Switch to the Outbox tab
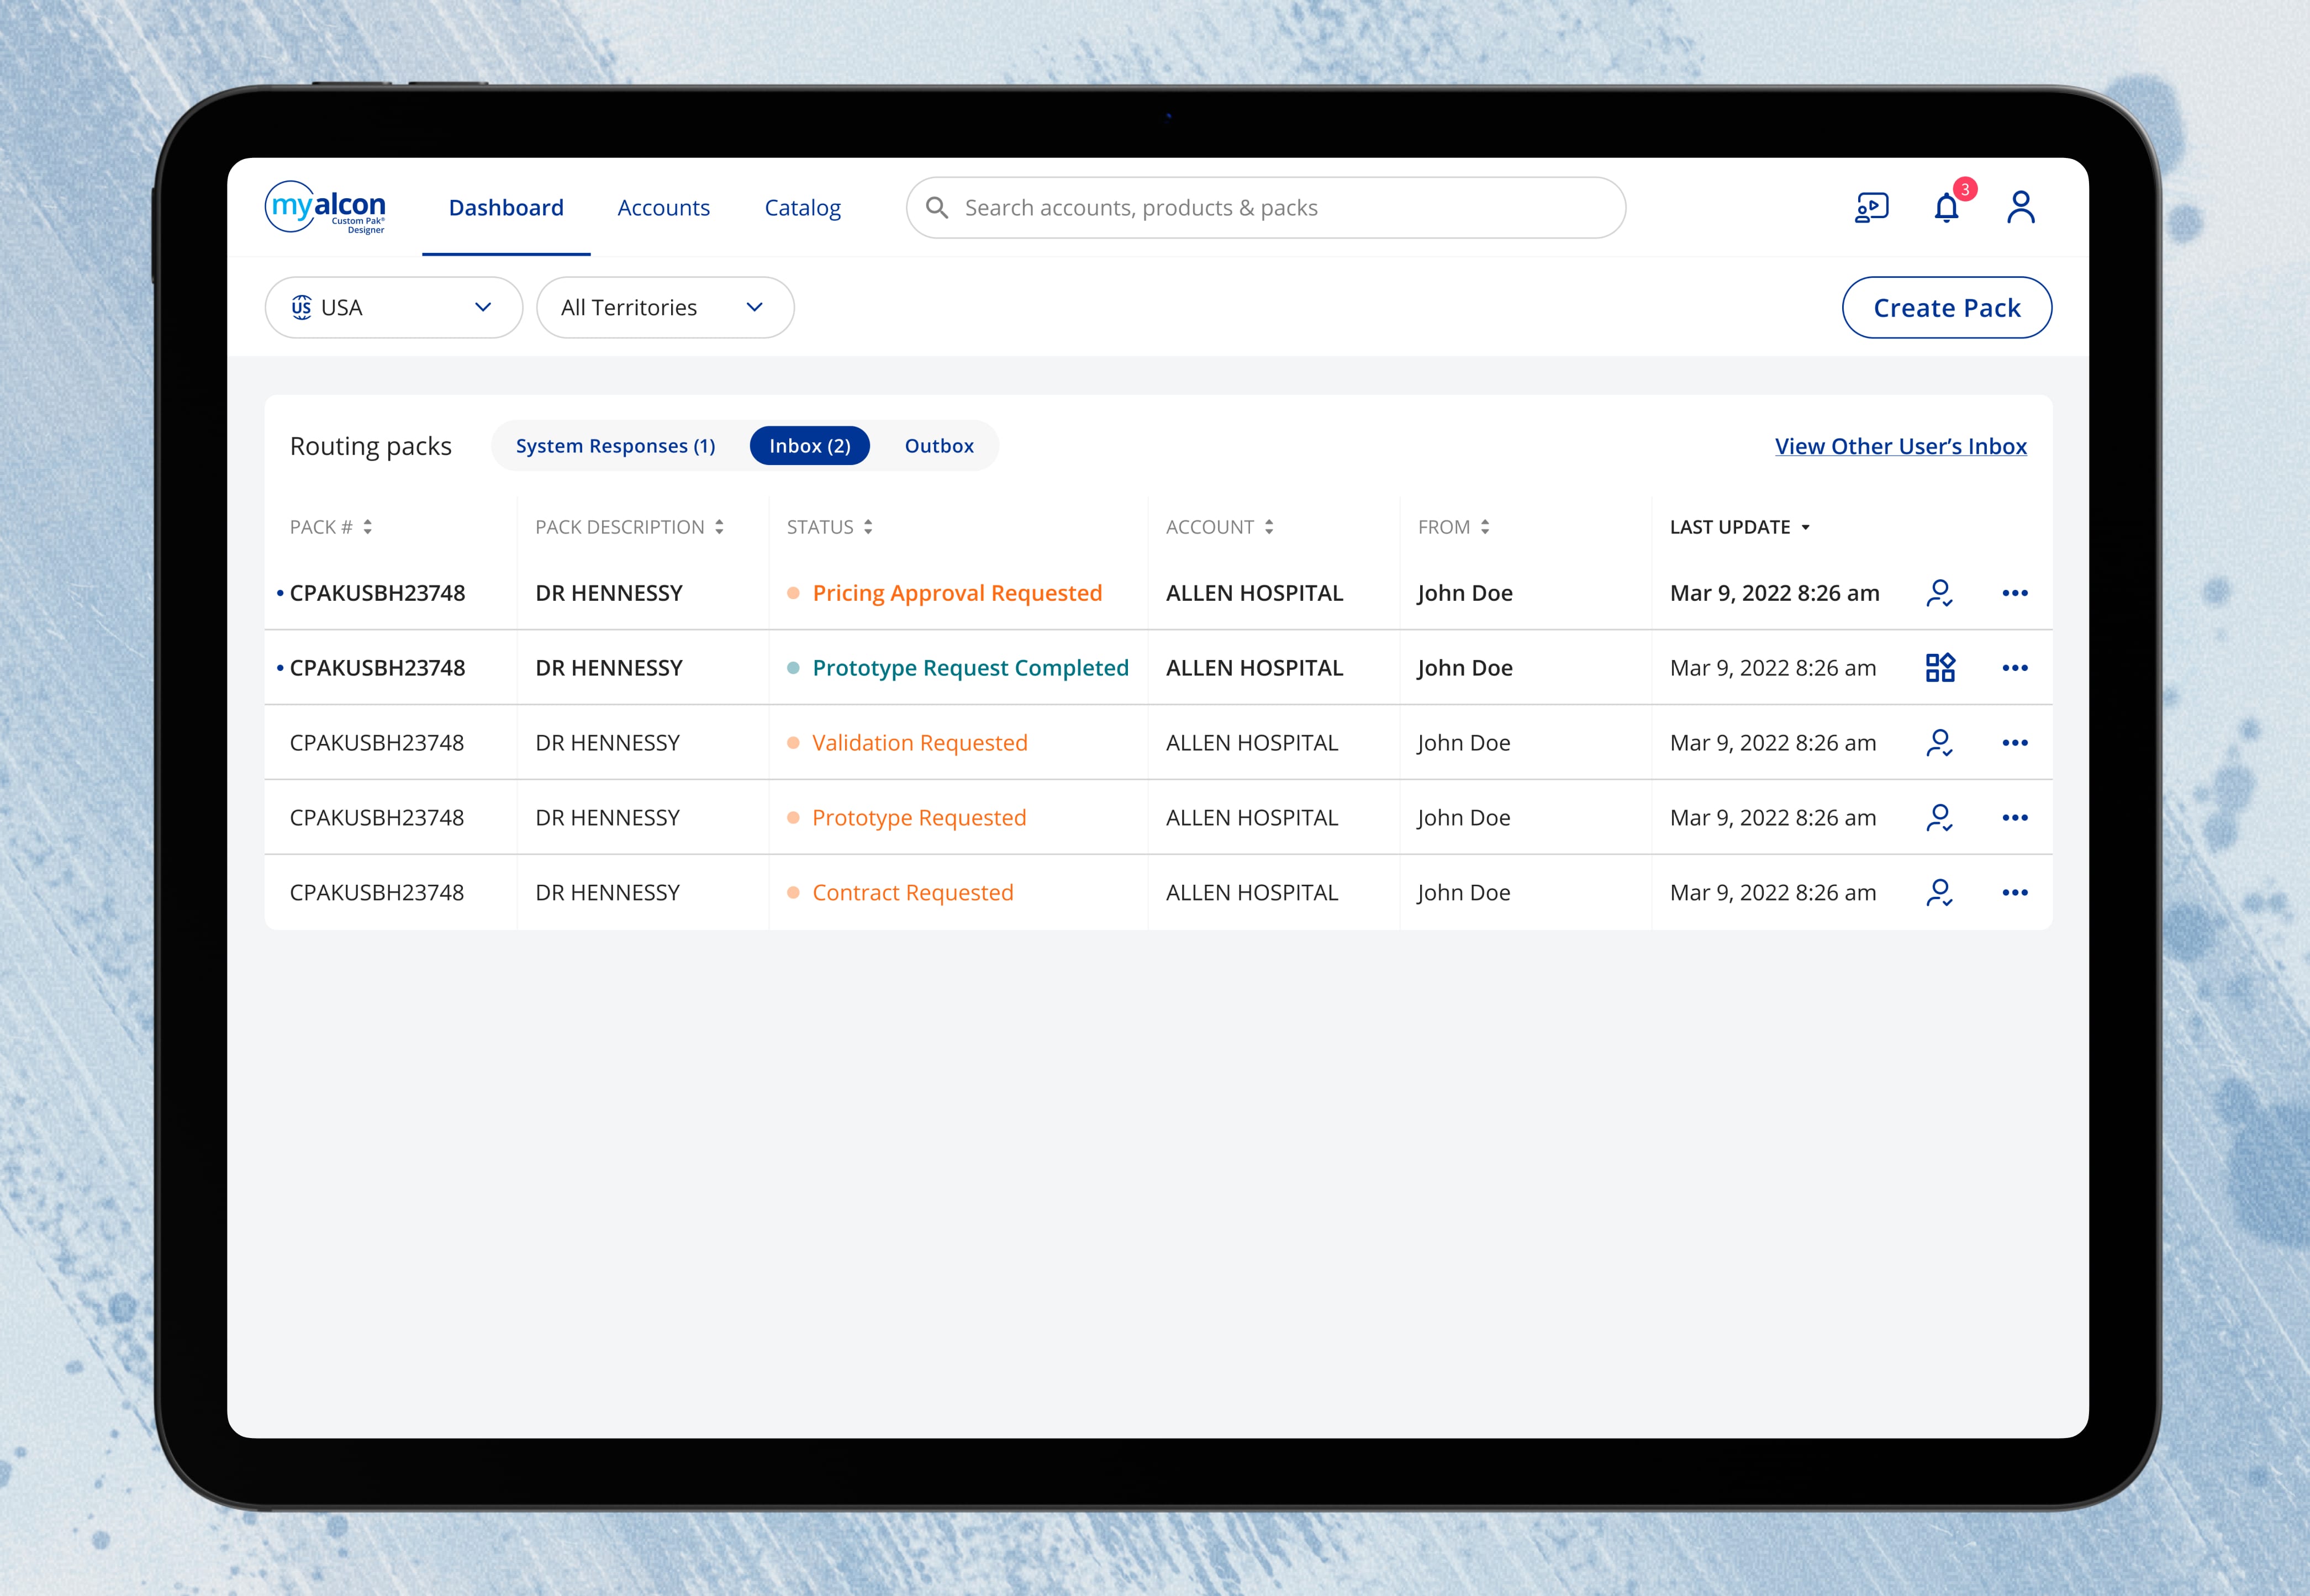2310x1596 pixels. click(x=939, y=446)
